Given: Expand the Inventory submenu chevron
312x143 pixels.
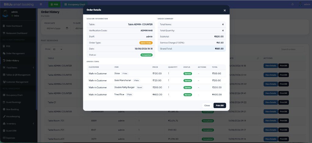Looking at the screenshot, I should point(33,124).
